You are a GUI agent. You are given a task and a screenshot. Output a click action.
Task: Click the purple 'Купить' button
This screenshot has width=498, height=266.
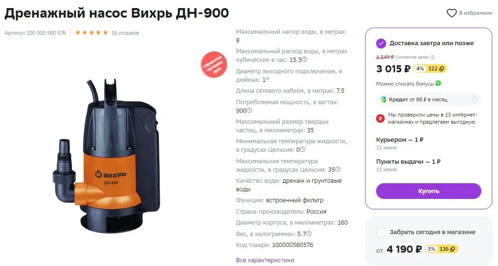(x=428, y=191)
